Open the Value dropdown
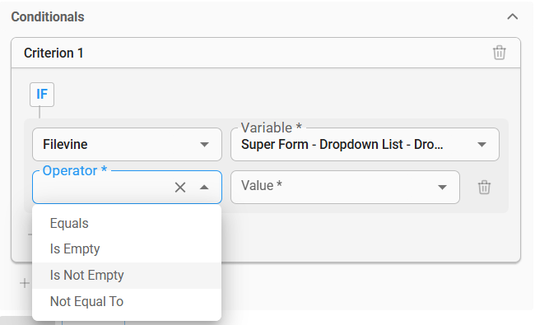The width and height of the screenshot is (535, 325). [345, 188]
